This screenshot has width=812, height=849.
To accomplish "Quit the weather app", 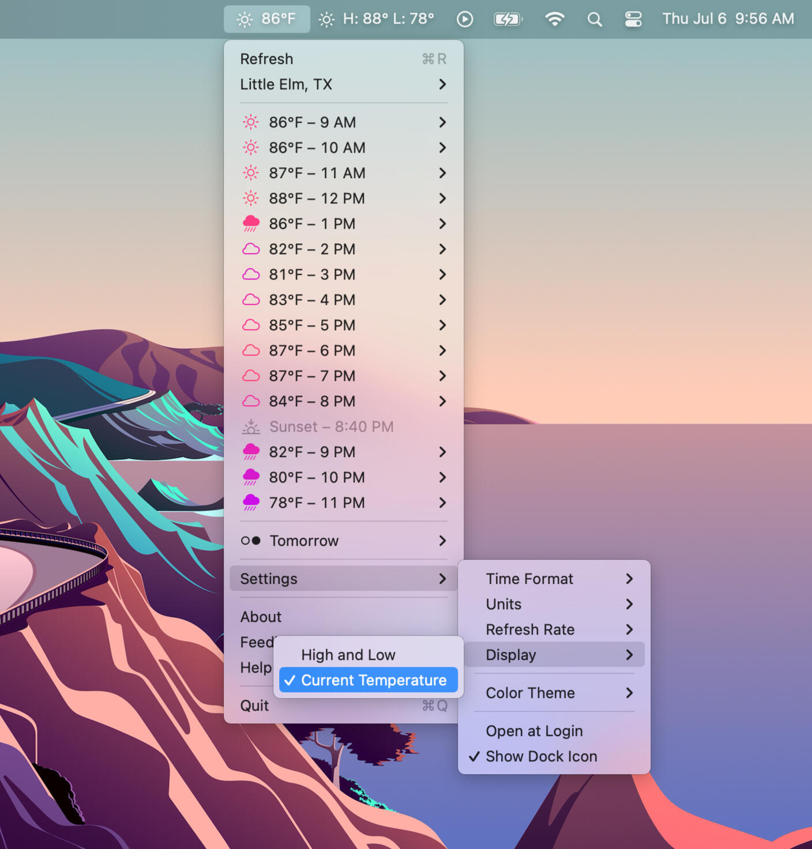I will pyautogui.click(x=254, y=705).
